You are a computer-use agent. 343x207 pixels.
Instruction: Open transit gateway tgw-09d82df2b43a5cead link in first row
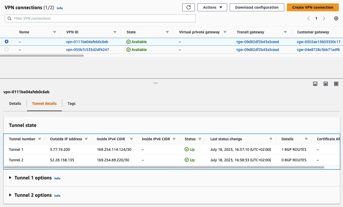[258, 42]
